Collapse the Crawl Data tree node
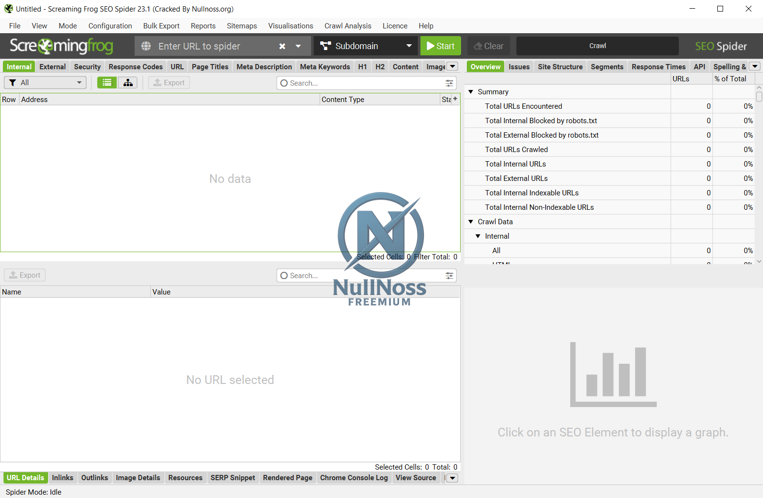 coord(471,222)
